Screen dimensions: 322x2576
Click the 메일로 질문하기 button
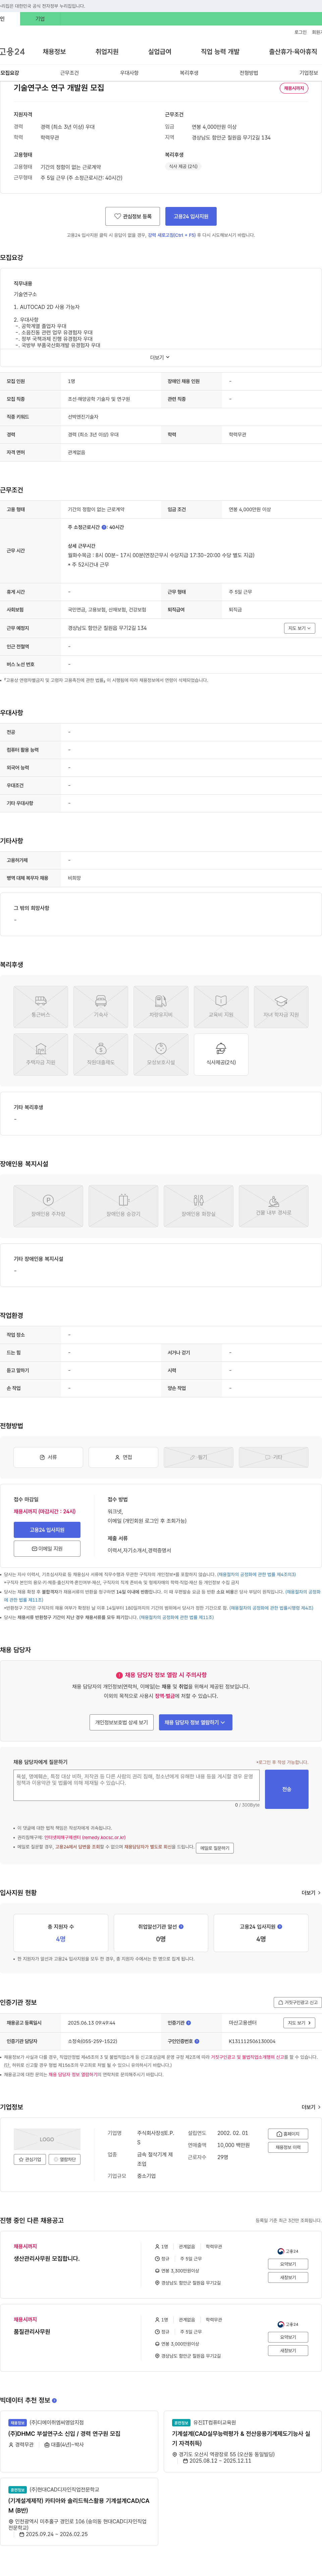pos(215,1848)
